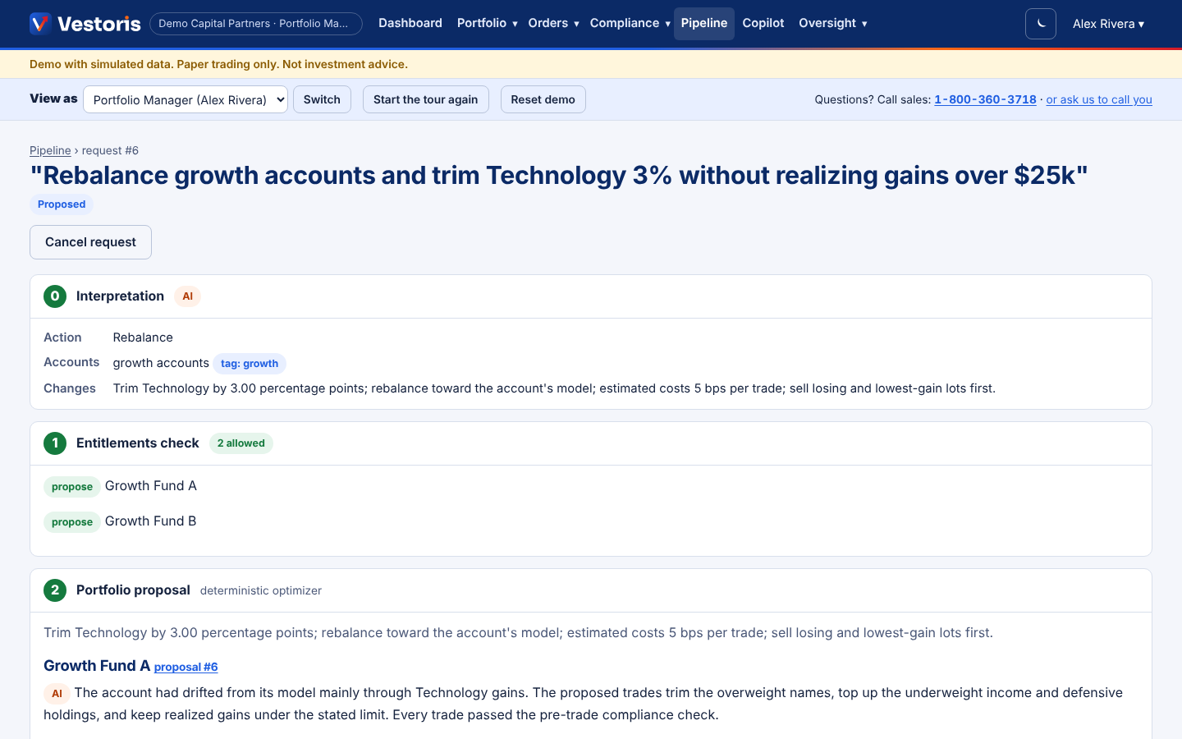This screenshot has width=1182, height=739.
Task: Open the Dashboard page
Action: click(x=410, y=23)
